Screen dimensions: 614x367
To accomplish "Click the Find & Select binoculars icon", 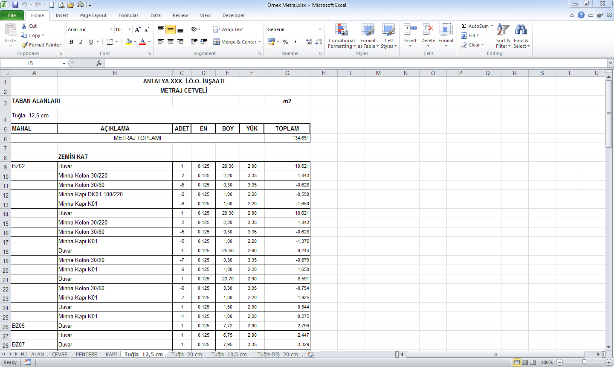I will (521, 30).
